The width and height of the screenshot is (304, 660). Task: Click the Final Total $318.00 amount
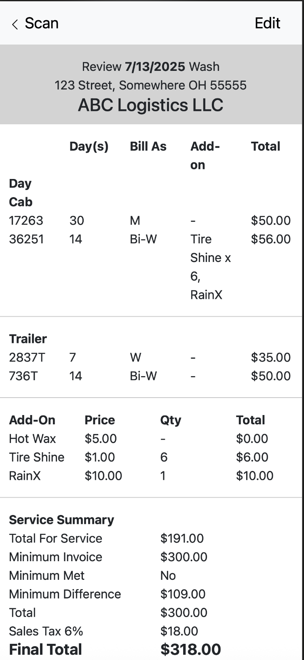click(190, 649)
